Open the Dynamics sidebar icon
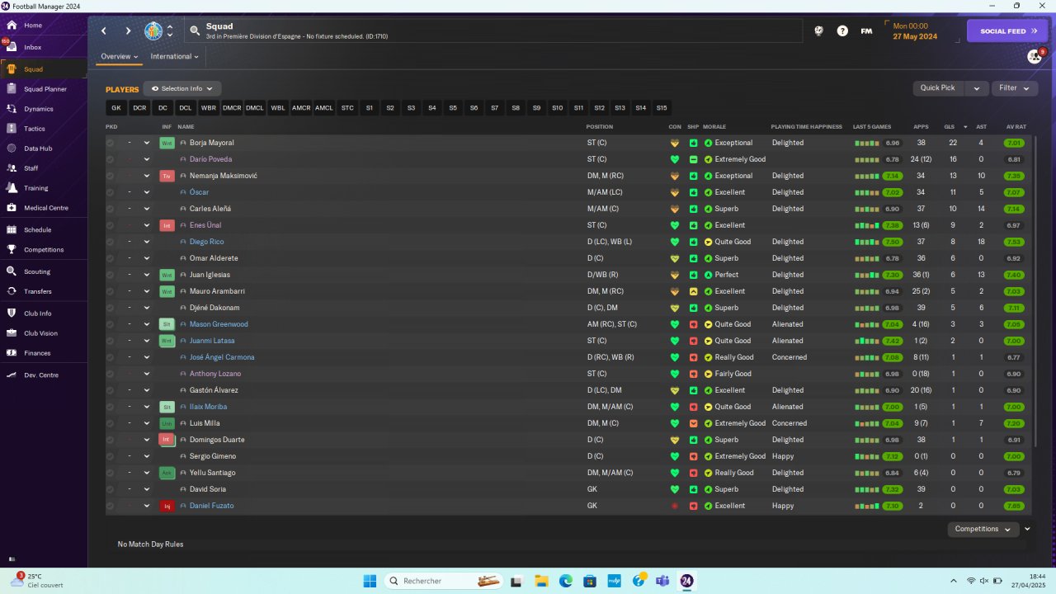This screenshot has width=1056, height=594. click(x=12, y=109)
